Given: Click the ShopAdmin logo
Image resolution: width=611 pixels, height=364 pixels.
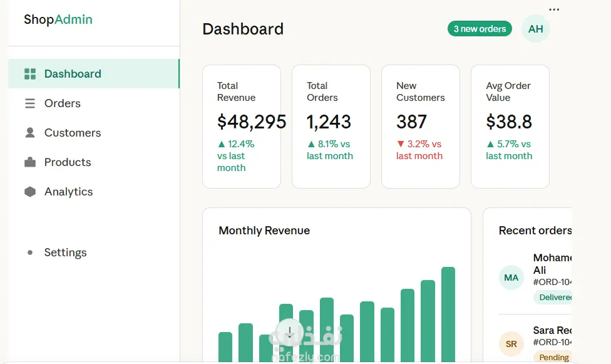Looking at the screenshot, I should coord(58,19).
